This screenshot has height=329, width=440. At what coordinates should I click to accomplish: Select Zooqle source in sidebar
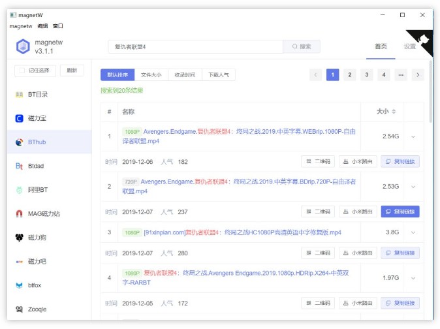[50, 309]
